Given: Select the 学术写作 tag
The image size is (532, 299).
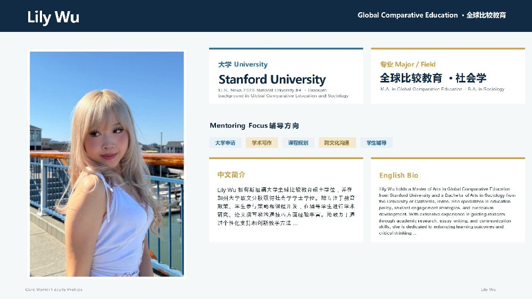Looking at the screenshot, I should 262,143.
